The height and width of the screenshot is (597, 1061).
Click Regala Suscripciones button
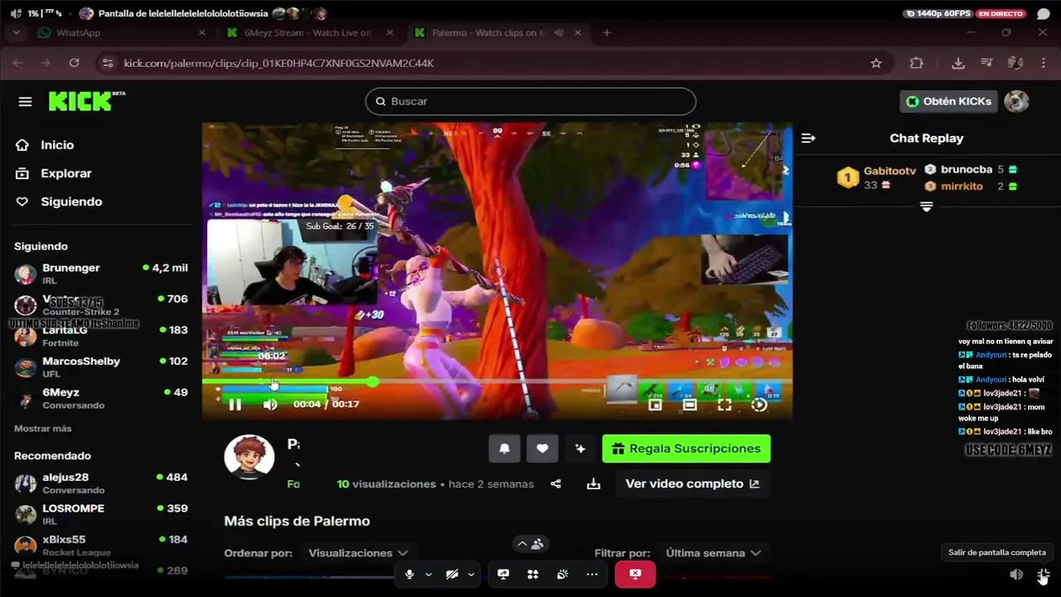pyautogui.click(x=686, y=449)
